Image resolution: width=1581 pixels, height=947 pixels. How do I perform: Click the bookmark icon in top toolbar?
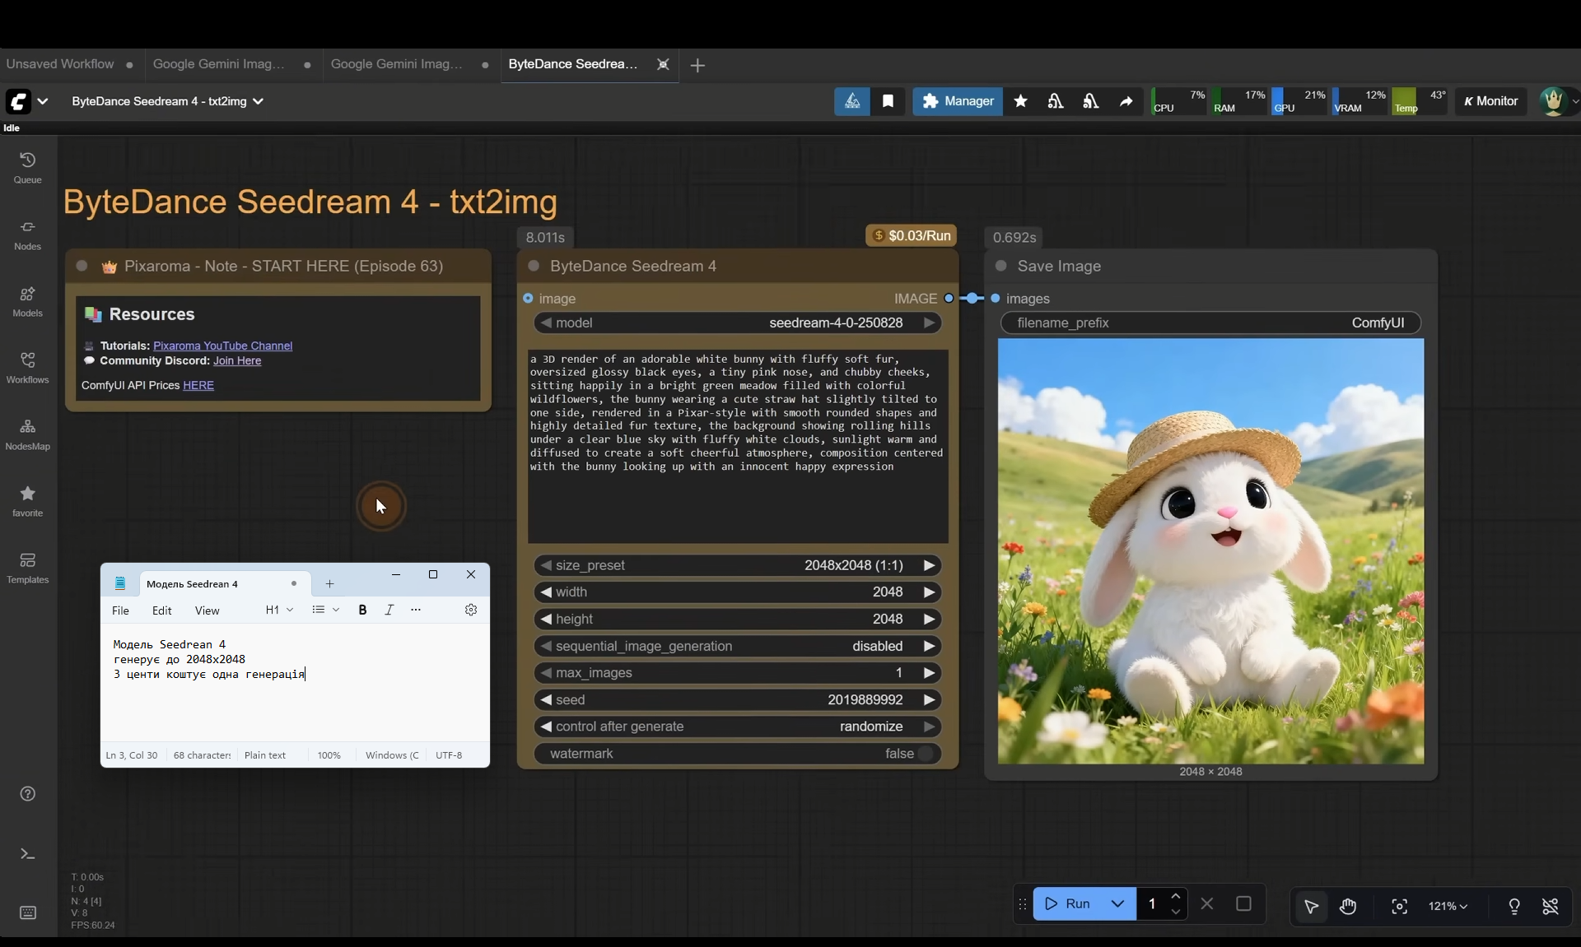(x=888, y=101)
